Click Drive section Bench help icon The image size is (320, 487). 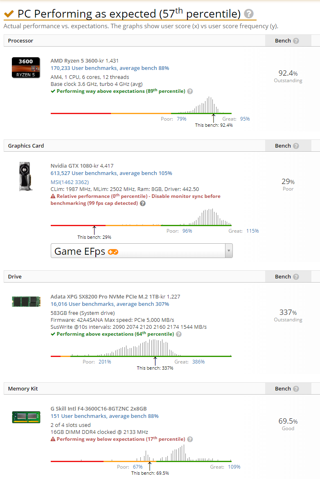[296, 276]
